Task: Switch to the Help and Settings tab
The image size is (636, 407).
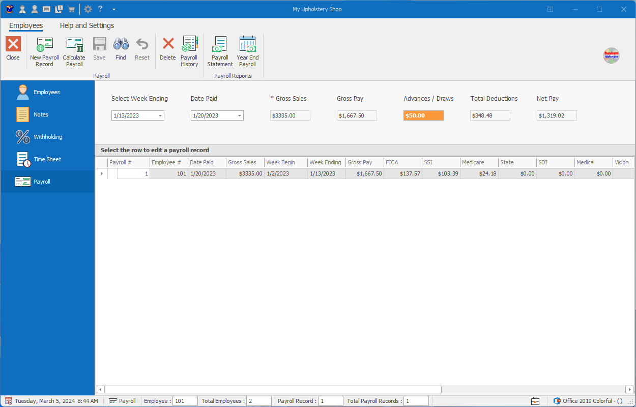Action: point(86,25)
